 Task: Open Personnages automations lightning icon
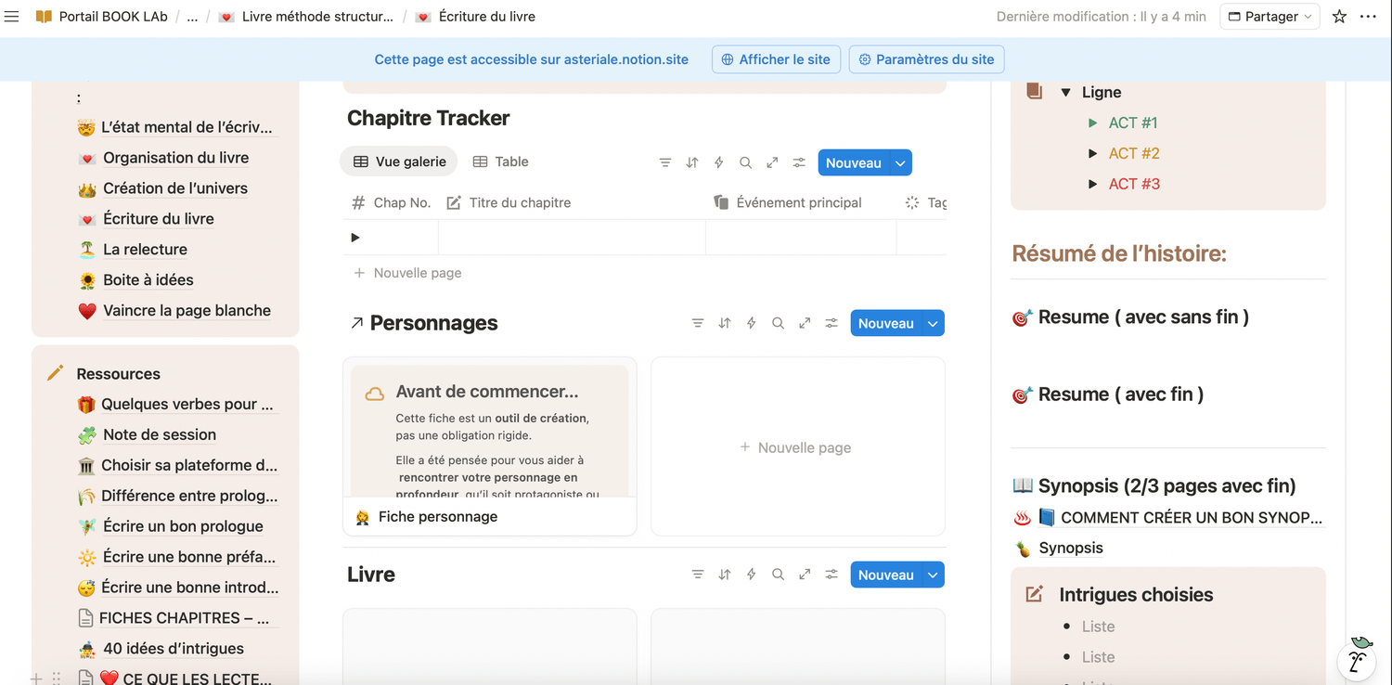click(752, 323)
